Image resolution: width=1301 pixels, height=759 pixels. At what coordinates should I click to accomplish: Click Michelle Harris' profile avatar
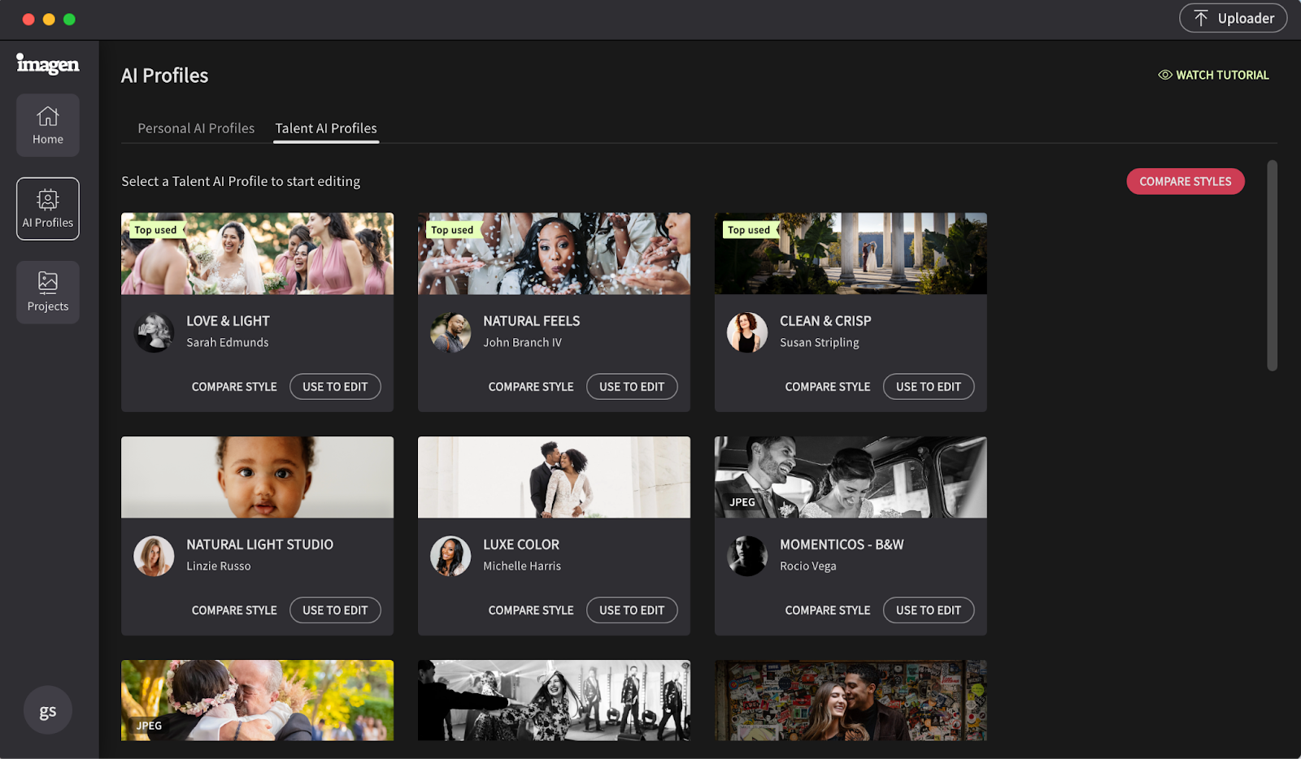point(450,556)
